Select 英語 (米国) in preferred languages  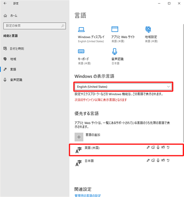(126, 150)
